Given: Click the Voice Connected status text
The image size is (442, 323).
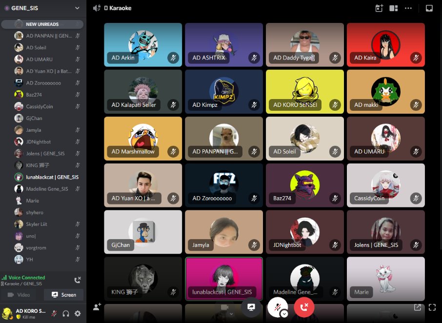Looking at the screenshot, I should click(x=27, y=278).
